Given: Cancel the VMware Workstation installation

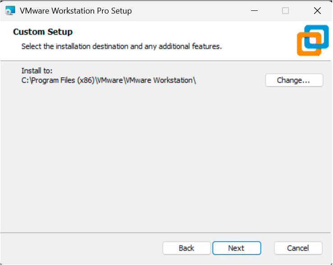Looking at the screenshot, I should [x=298, y=248].
